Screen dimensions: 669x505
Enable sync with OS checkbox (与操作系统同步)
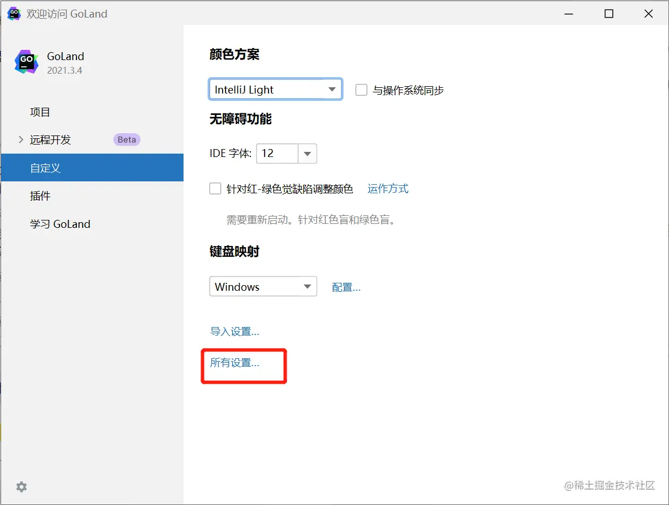(x=361, y=90)
